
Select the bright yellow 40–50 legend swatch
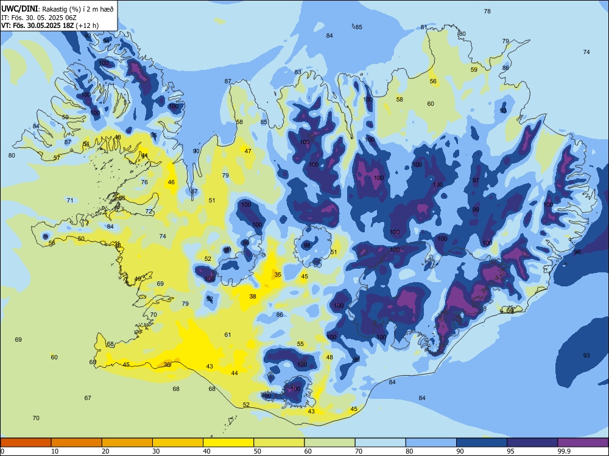(228, 443)
